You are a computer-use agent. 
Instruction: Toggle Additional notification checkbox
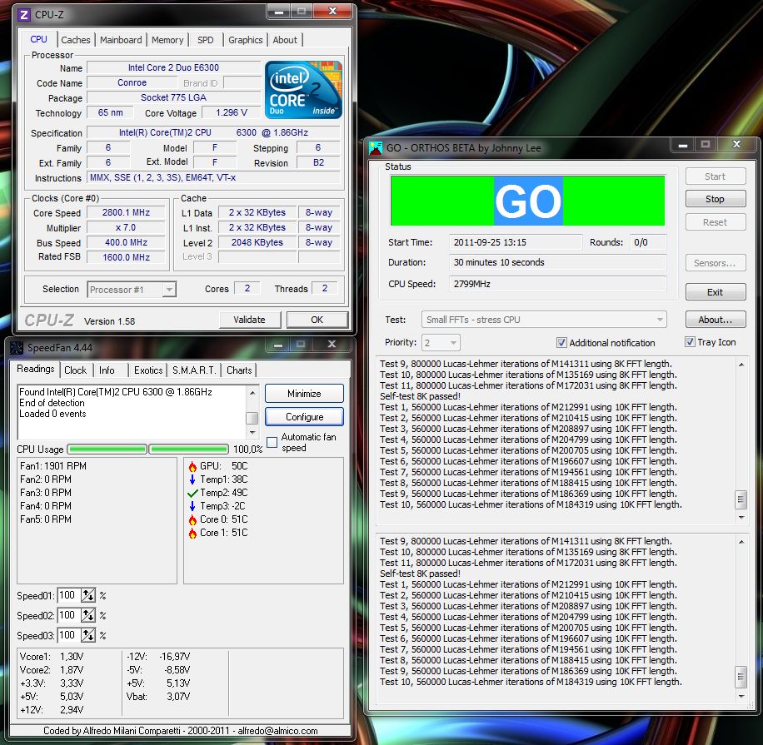561,342
